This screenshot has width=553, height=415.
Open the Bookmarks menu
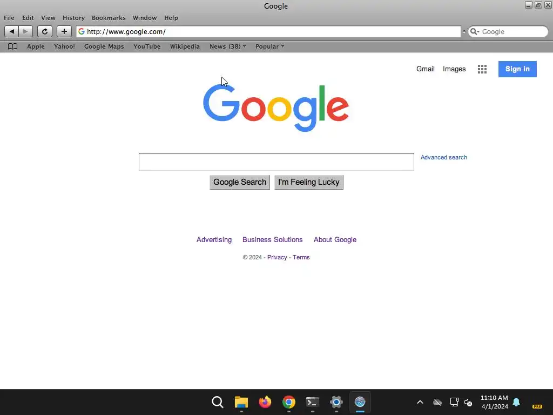click(109, 18)
